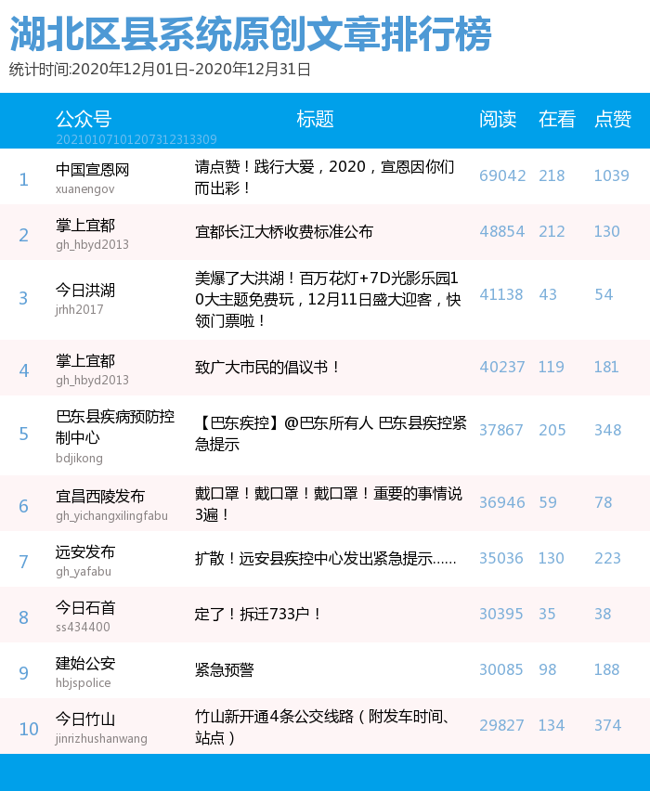Open article 致广大市民的倡议书!
Image resolution: width=650 pixels, height=791 pixels.
tap(268, 367)
